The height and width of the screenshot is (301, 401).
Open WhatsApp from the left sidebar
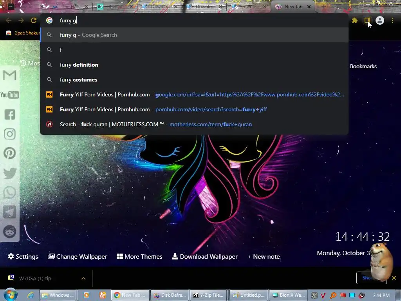coord(10,192)
